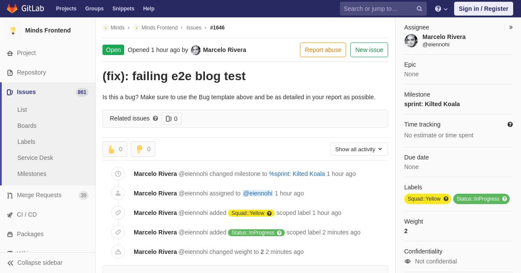Click label tag icon beside Status::InProgress activity

(118, 232)
